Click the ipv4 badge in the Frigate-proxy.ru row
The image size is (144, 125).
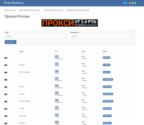57,100
